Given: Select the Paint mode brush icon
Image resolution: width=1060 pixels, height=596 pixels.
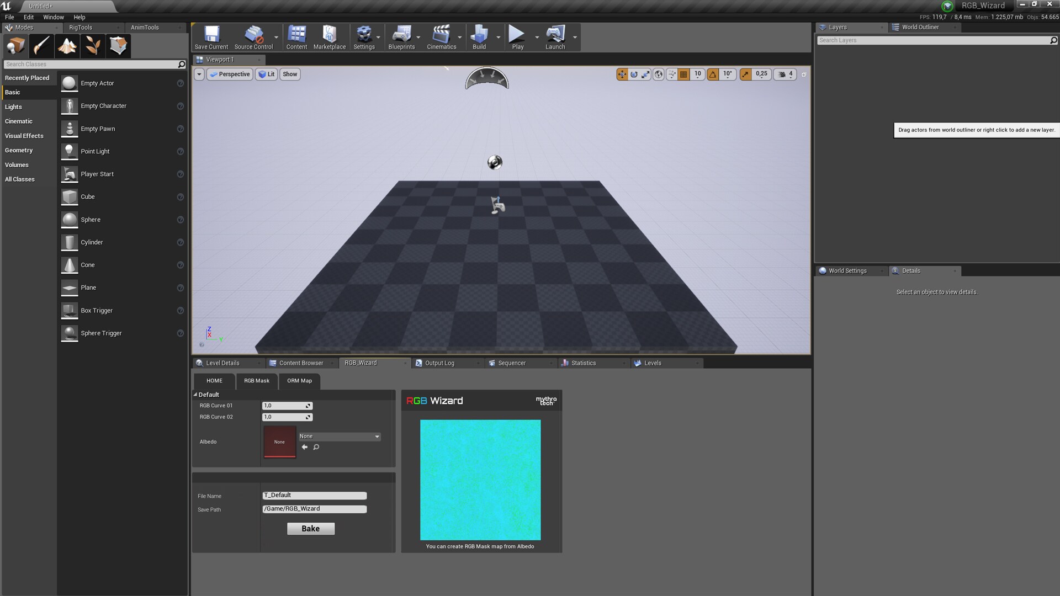Looking at the screenshot, I should click(41, 46).
